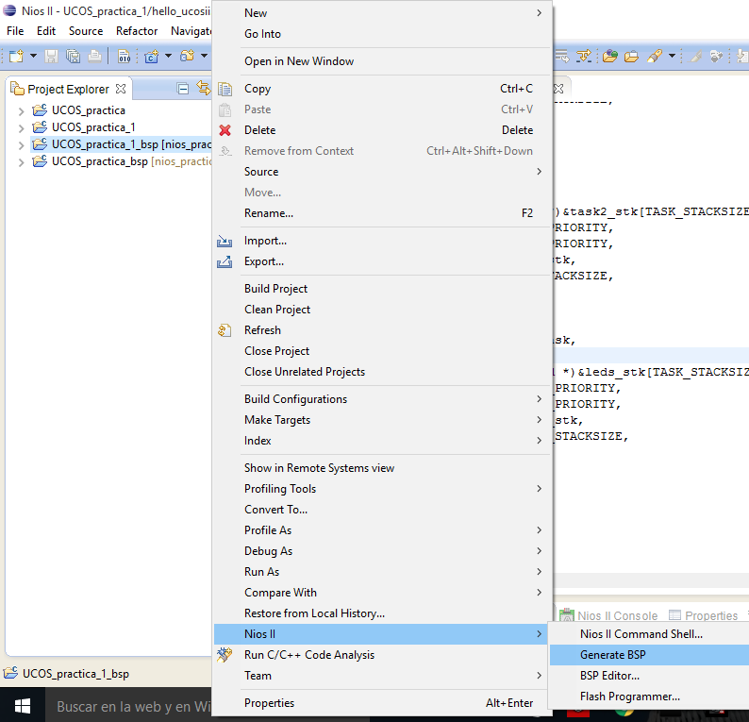Close the editor tab with X
This screenshot has height=722, width=749.
558,89
